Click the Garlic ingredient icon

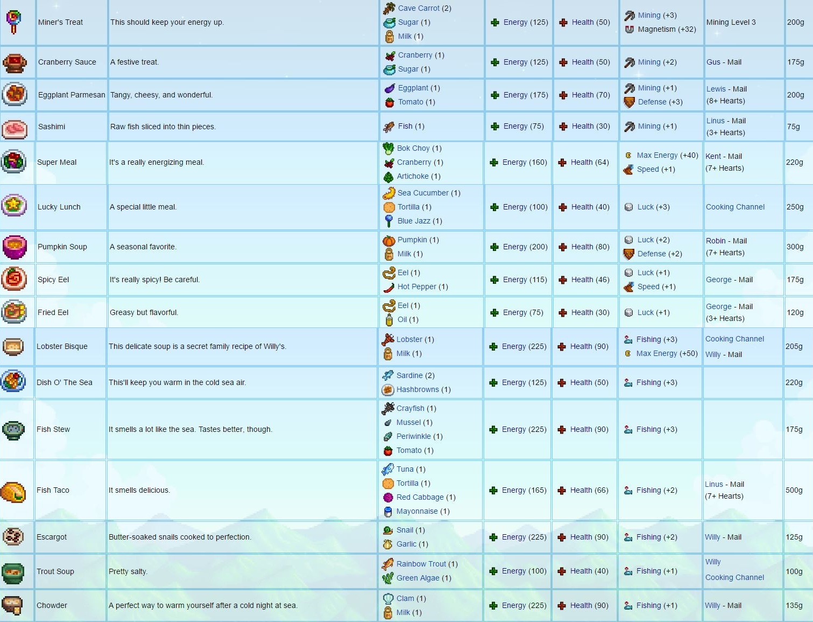(387, 544)
